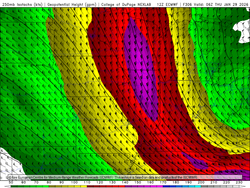This screenshot has width=250, height=188.
Task: Select the dark blue swatch starting at 170
Action: pos(166,186)
